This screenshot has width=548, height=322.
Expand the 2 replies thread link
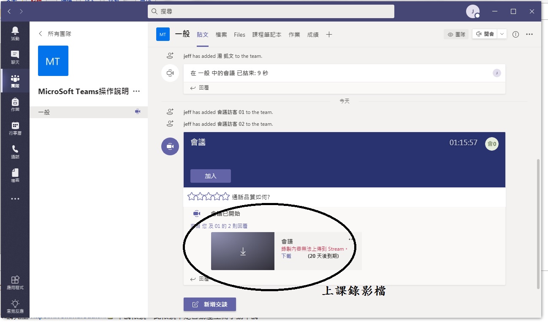[x=219, y=226]
